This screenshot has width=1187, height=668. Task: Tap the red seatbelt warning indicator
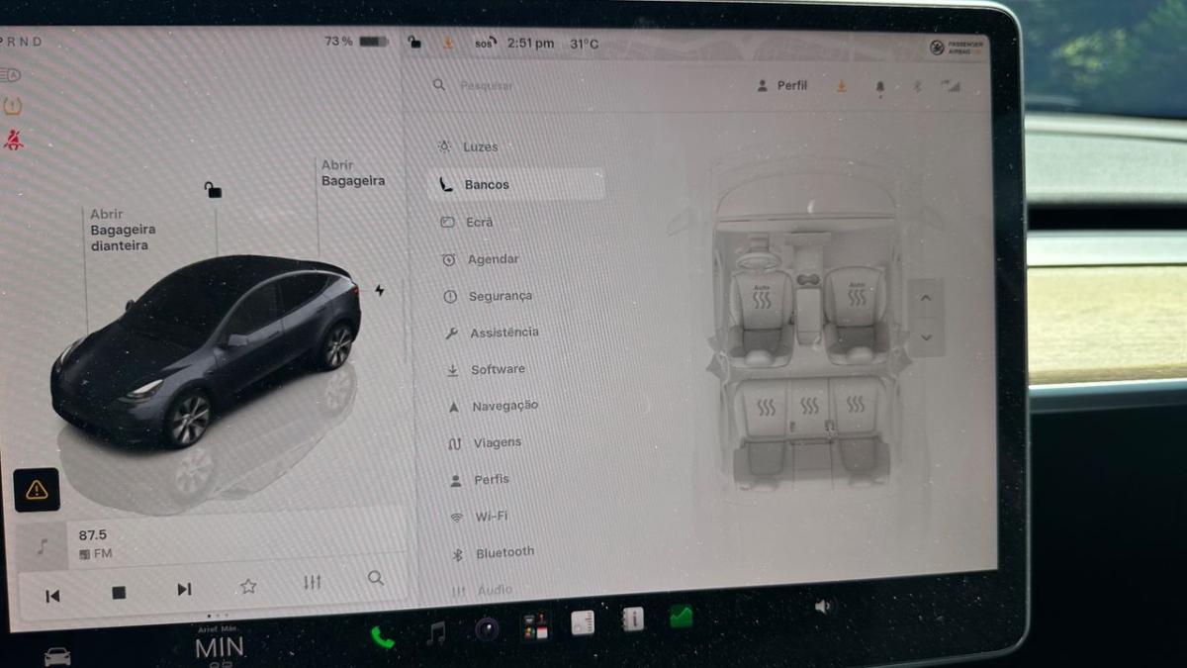point(13,140)
